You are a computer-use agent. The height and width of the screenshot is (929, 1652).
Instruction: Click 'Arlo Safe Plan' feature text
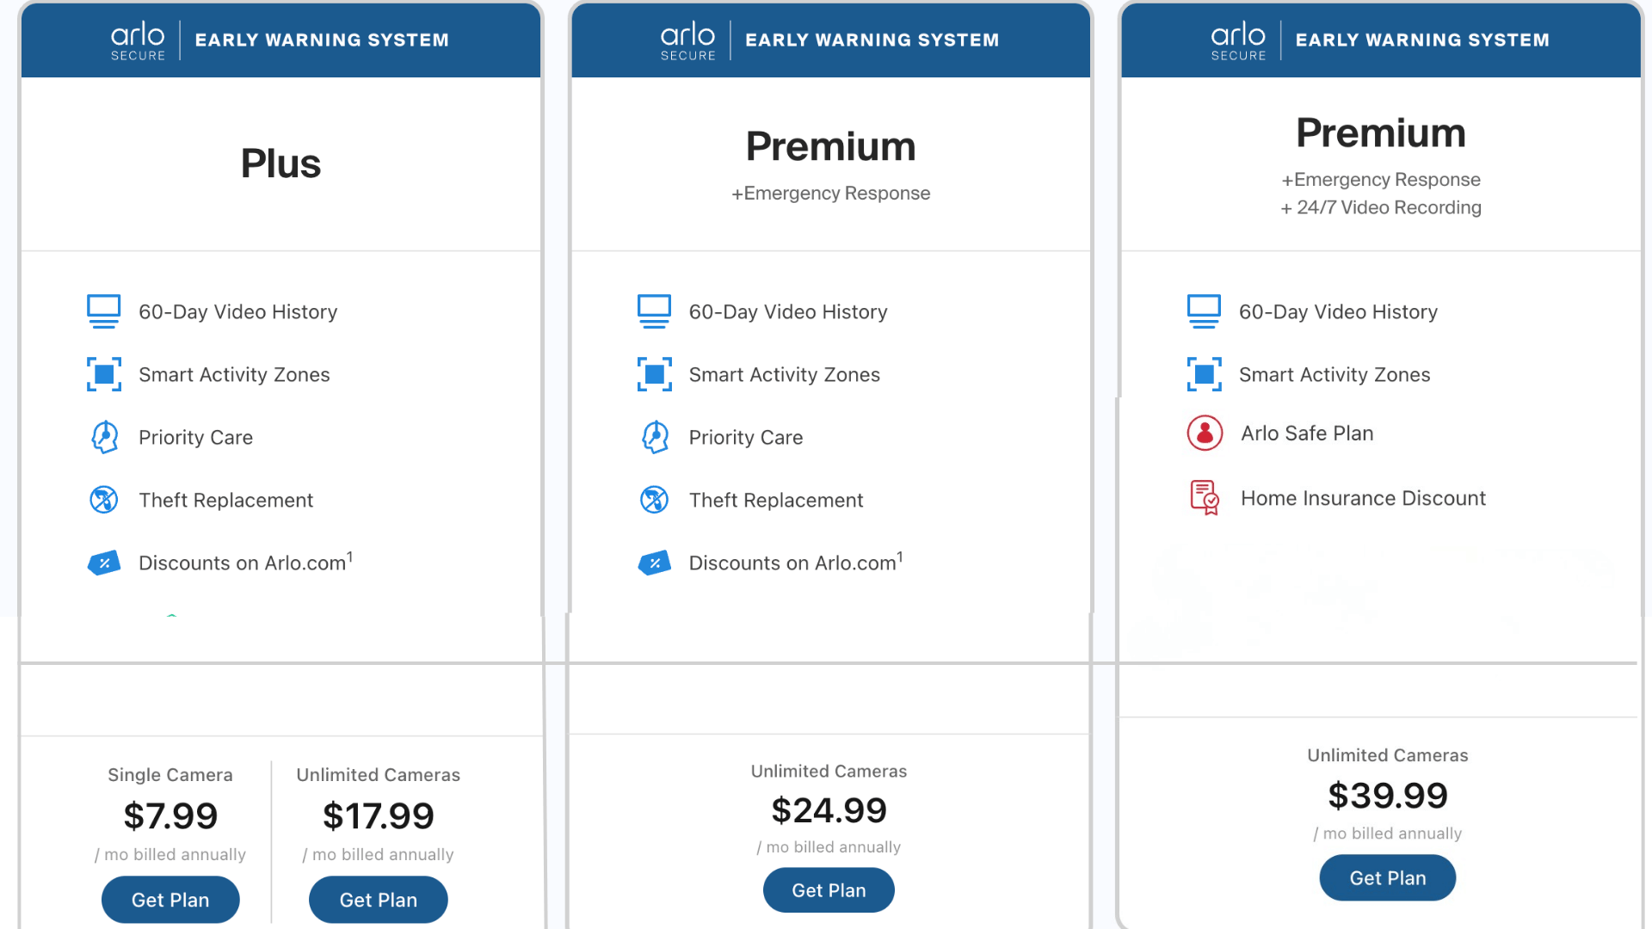[x=1307, y=434]
